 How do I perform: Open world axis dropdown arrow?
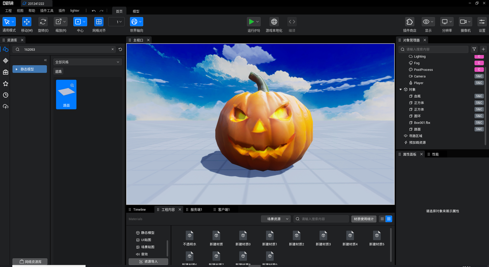click(140, 22)
